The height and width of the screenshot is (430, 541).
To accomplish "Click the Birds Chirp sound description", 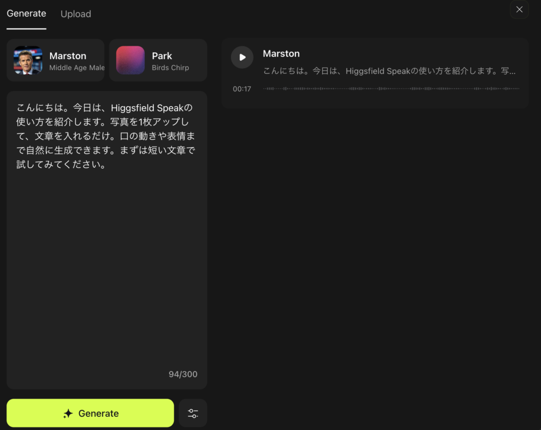I will (x=170, y=68).
